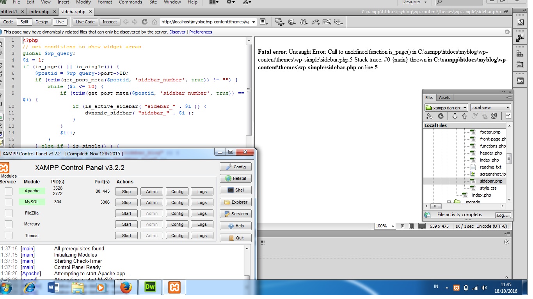Click the Refresh icon in the Dreamweaver document toolbar

[x=145, y=22]
